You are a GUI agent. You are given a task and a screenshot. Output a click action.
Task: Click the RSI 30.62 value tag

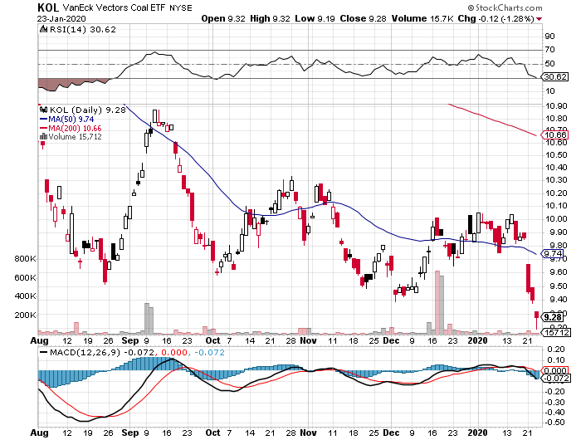coord(554,77)
